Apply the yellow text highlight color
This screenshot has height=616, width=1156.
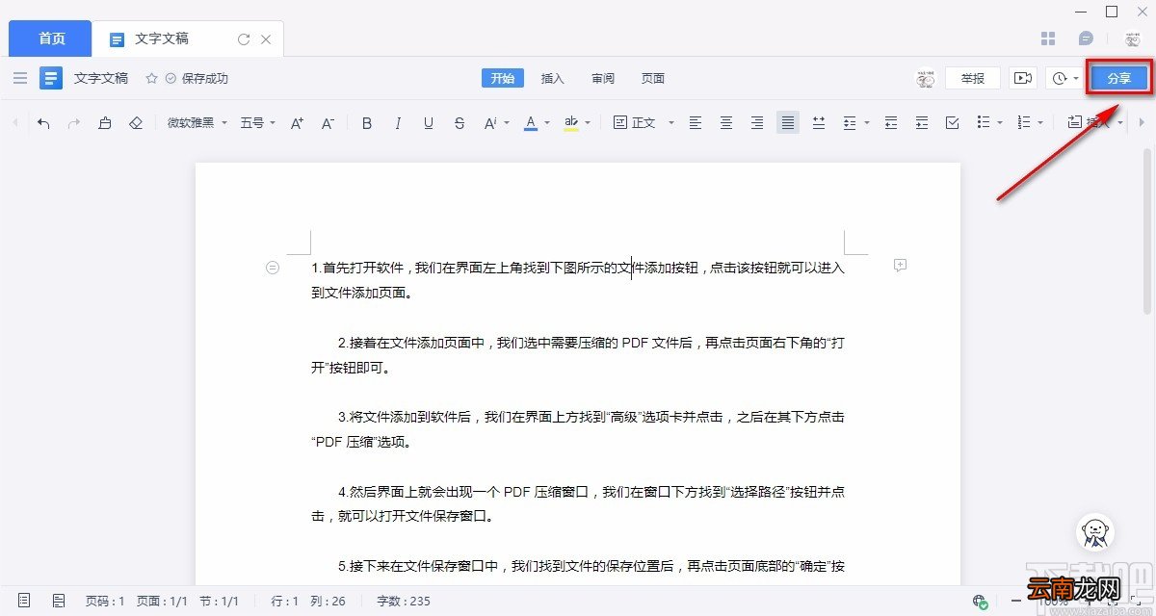pyautogui.click(x=571, y=123)
